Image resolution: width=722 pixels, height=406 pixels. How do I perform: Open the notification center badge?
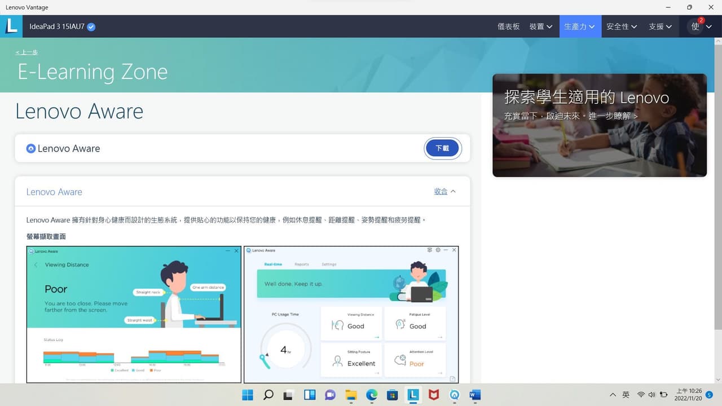tap(709, 395)
